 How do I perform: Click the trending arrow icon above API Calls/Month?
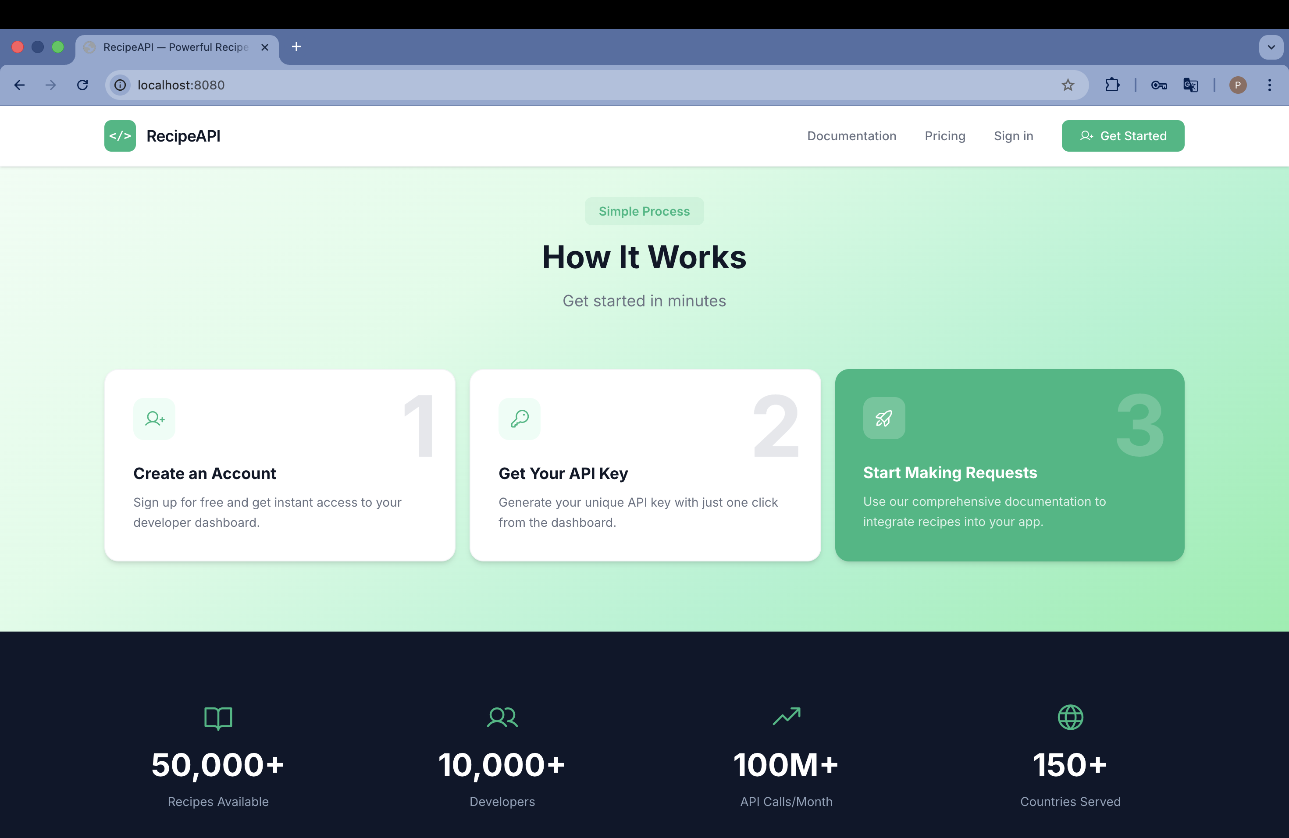(x=787, y=716)
